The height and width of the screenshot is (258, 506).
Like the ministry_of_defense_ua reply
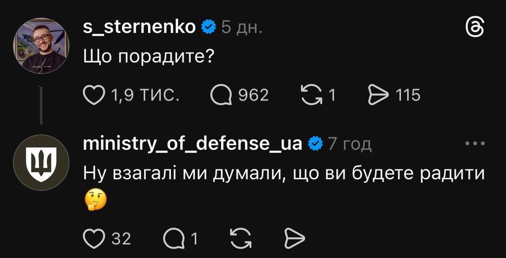tap(94, 238)
